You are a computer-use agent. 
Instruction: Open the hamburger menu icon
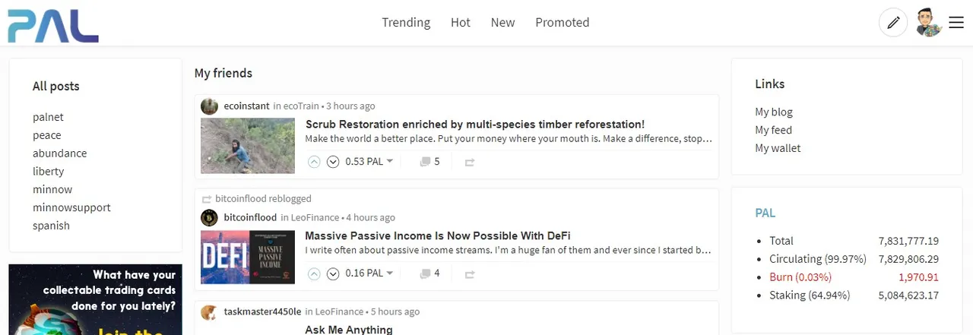tap(956, 23)
